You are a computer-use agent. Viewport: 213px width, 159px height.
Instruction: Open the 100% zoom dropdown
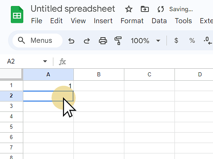(x=146, y=41)
